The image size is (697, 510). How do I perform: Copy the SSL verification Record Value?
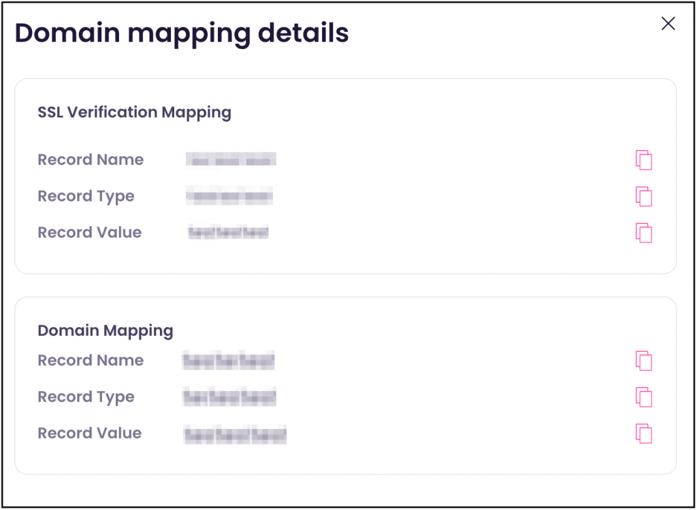click(643, 232)
